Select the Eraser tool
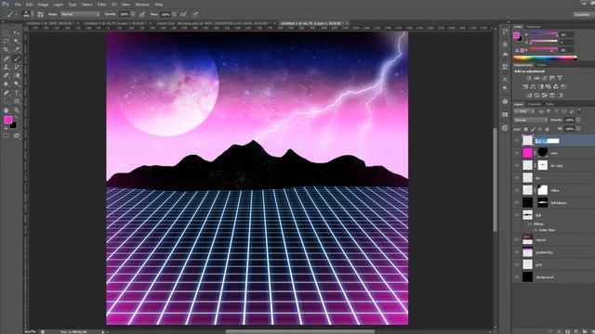This screenshot has width=595, height=334. pyautogui.click(x=7, y=75)
